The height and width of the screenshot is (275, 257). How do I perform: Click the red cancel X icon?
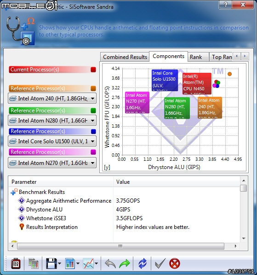175,263
